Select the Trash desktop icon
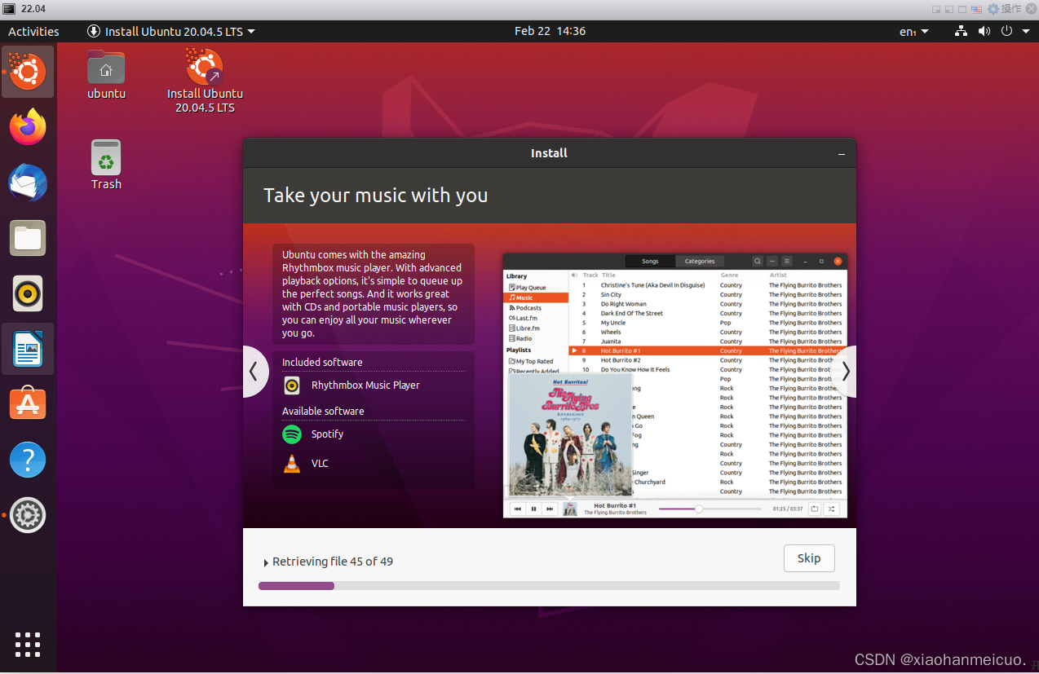The height and width of the screenshot is (674, 1039). [106, 165]
